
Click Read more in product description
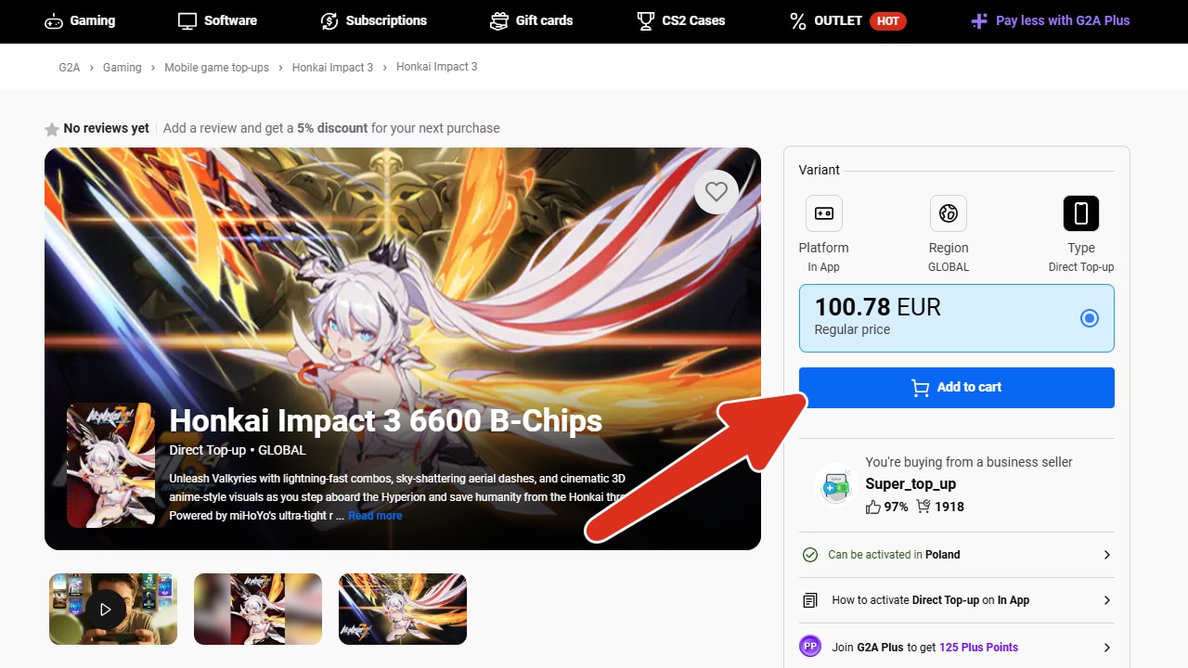(375, 516)
